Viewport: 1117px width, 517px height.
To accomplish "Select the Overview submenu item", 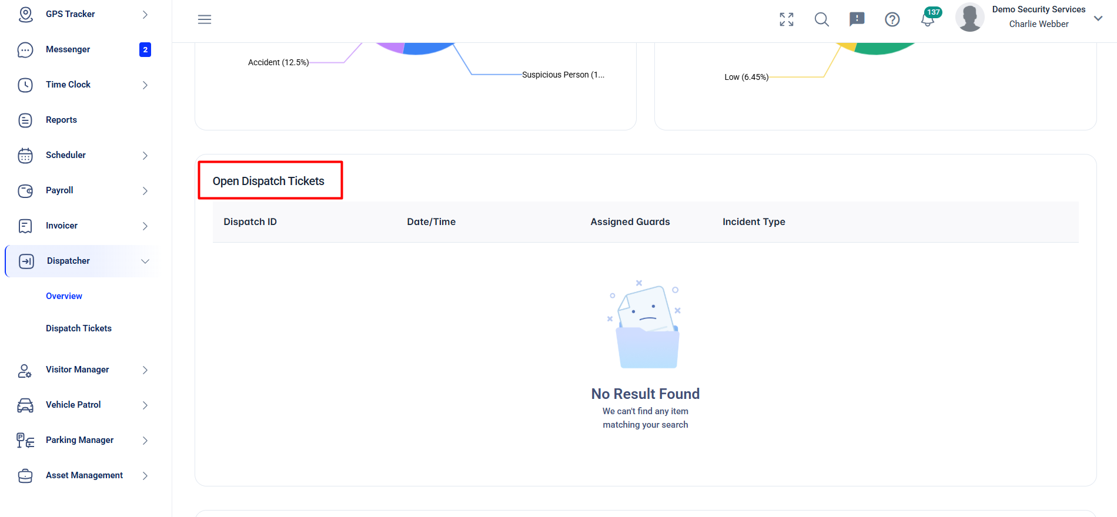I will [64, 296].
